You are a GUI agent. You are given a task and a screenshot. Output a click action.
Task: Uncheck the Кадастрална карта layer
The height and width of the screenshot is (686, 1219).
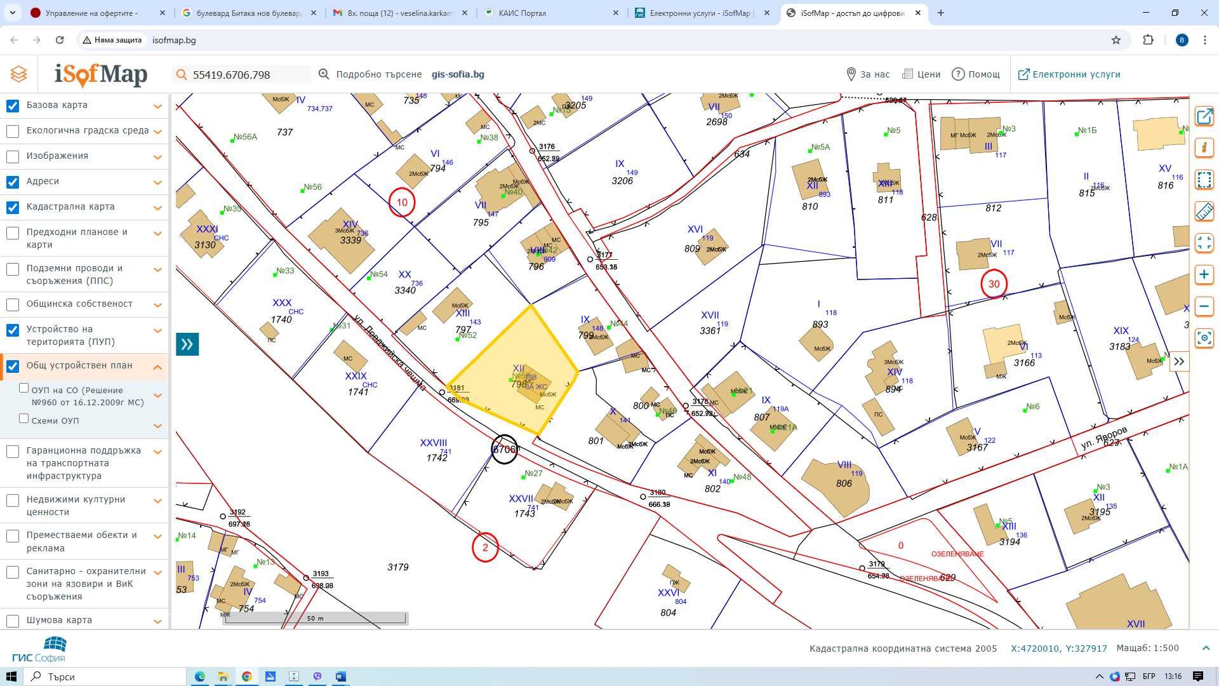click(x=13, y=207)
